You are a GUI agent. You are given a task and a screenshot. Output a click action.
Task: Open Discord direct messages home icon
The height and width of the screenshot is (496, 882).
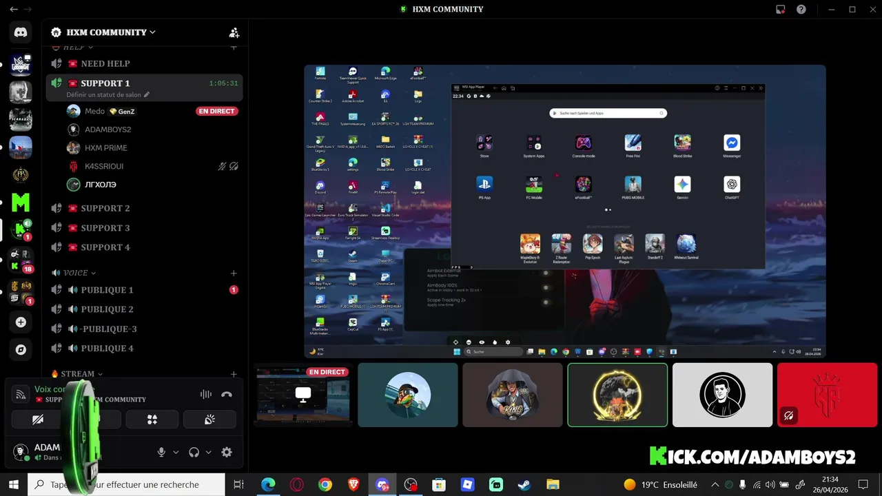tap(21, 32)
